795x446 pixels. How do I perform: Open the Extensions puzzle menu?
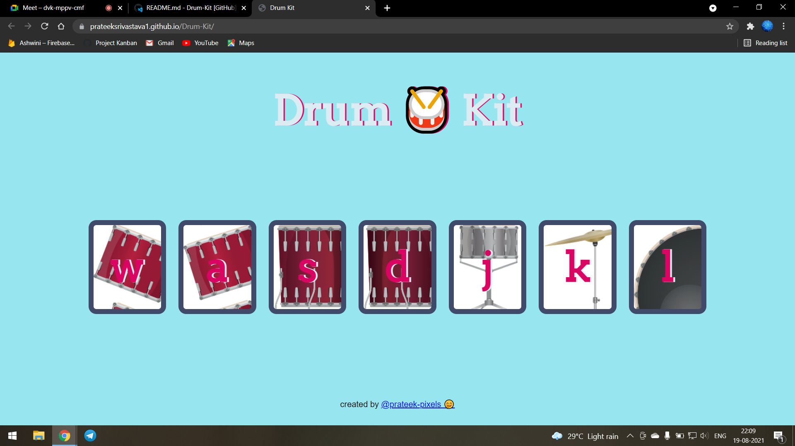tap(750, 26)
